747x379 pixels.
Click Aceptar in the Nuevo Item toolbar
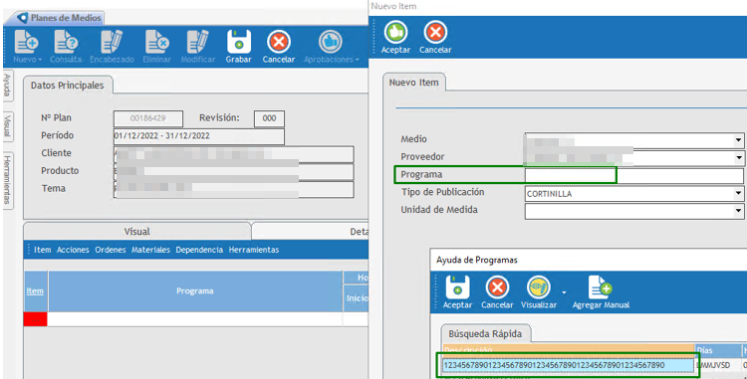[x=395, y=37]
